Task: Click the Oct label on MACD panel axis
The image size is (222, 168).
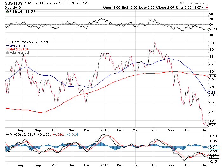Action: (x=55, y=165)
